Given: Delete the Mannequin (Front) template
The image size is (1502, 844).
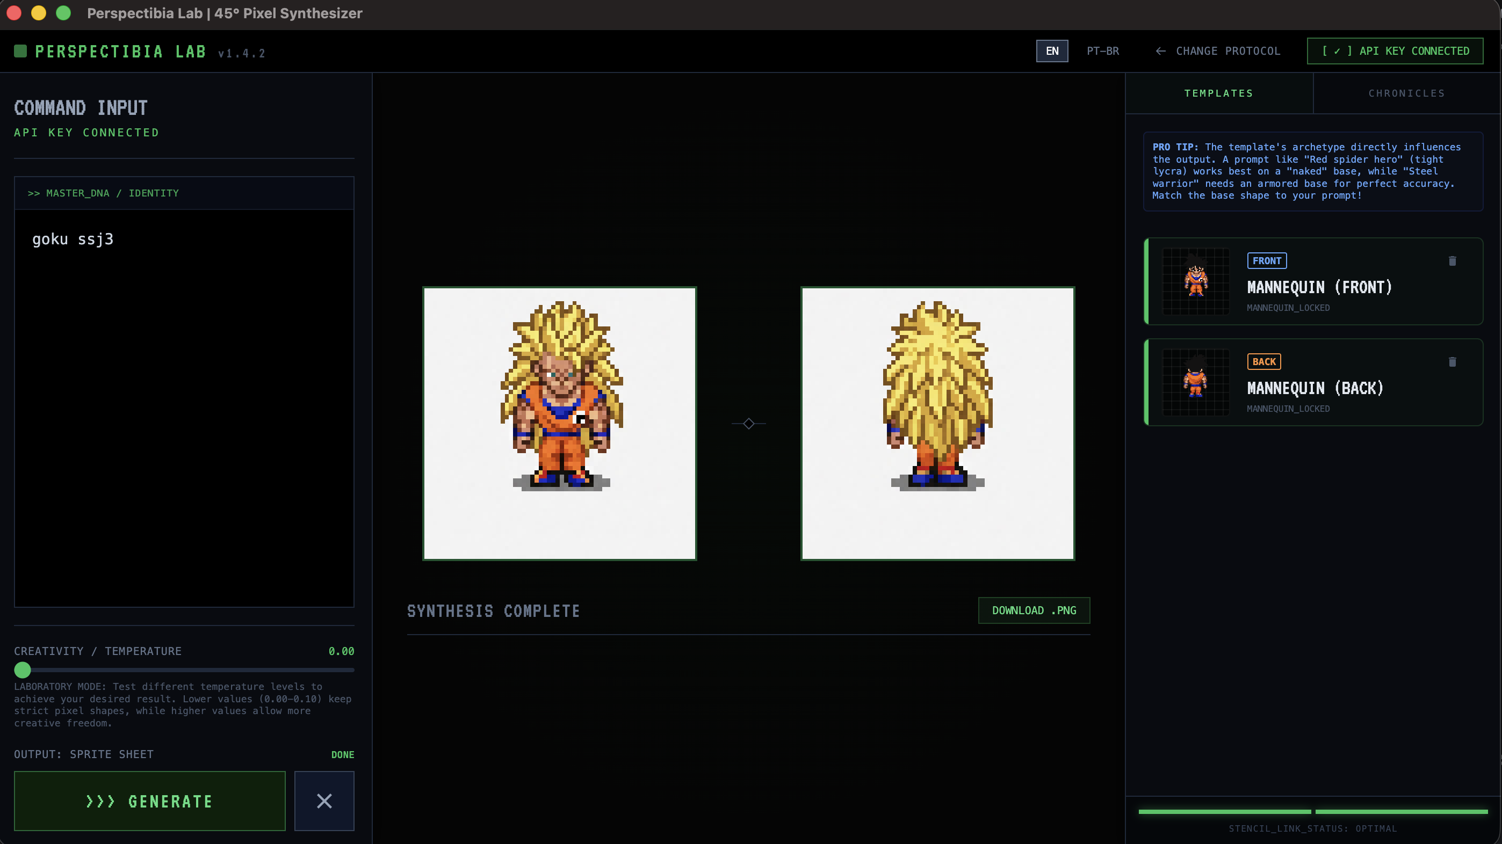Looking at the screenshot, I should pos(1452,261).
